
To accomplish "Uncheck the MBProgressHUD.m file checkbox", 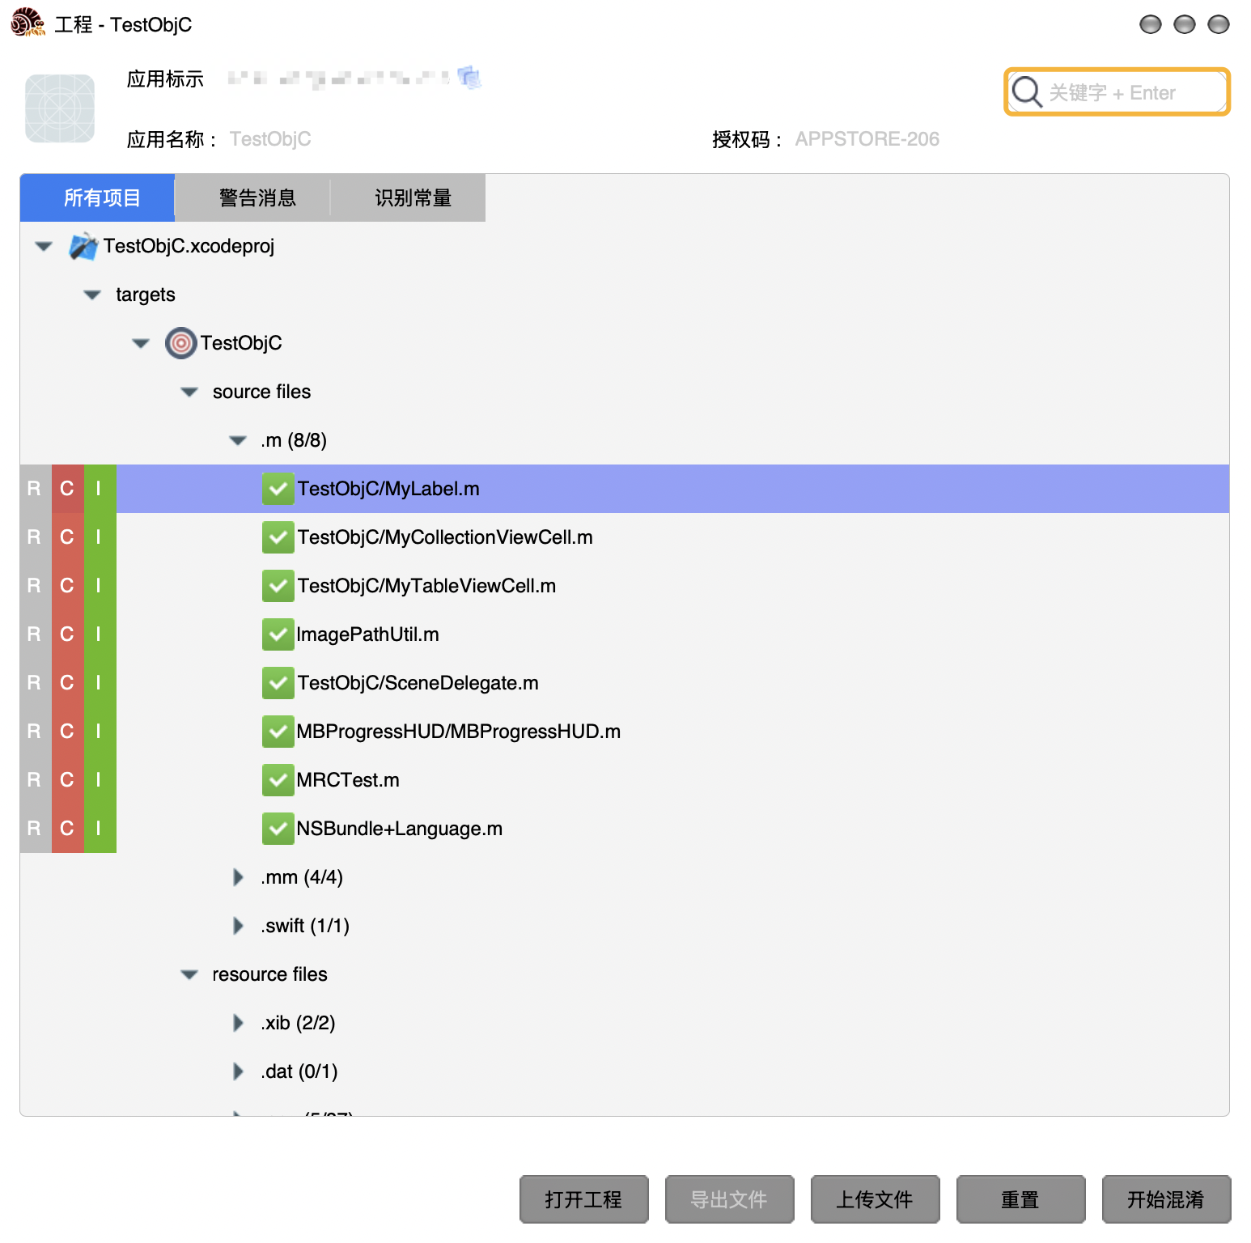I will [x=278, y=732].
